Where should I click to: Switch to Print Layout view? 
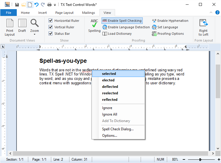pyautogui.click(x=10, y=27)
